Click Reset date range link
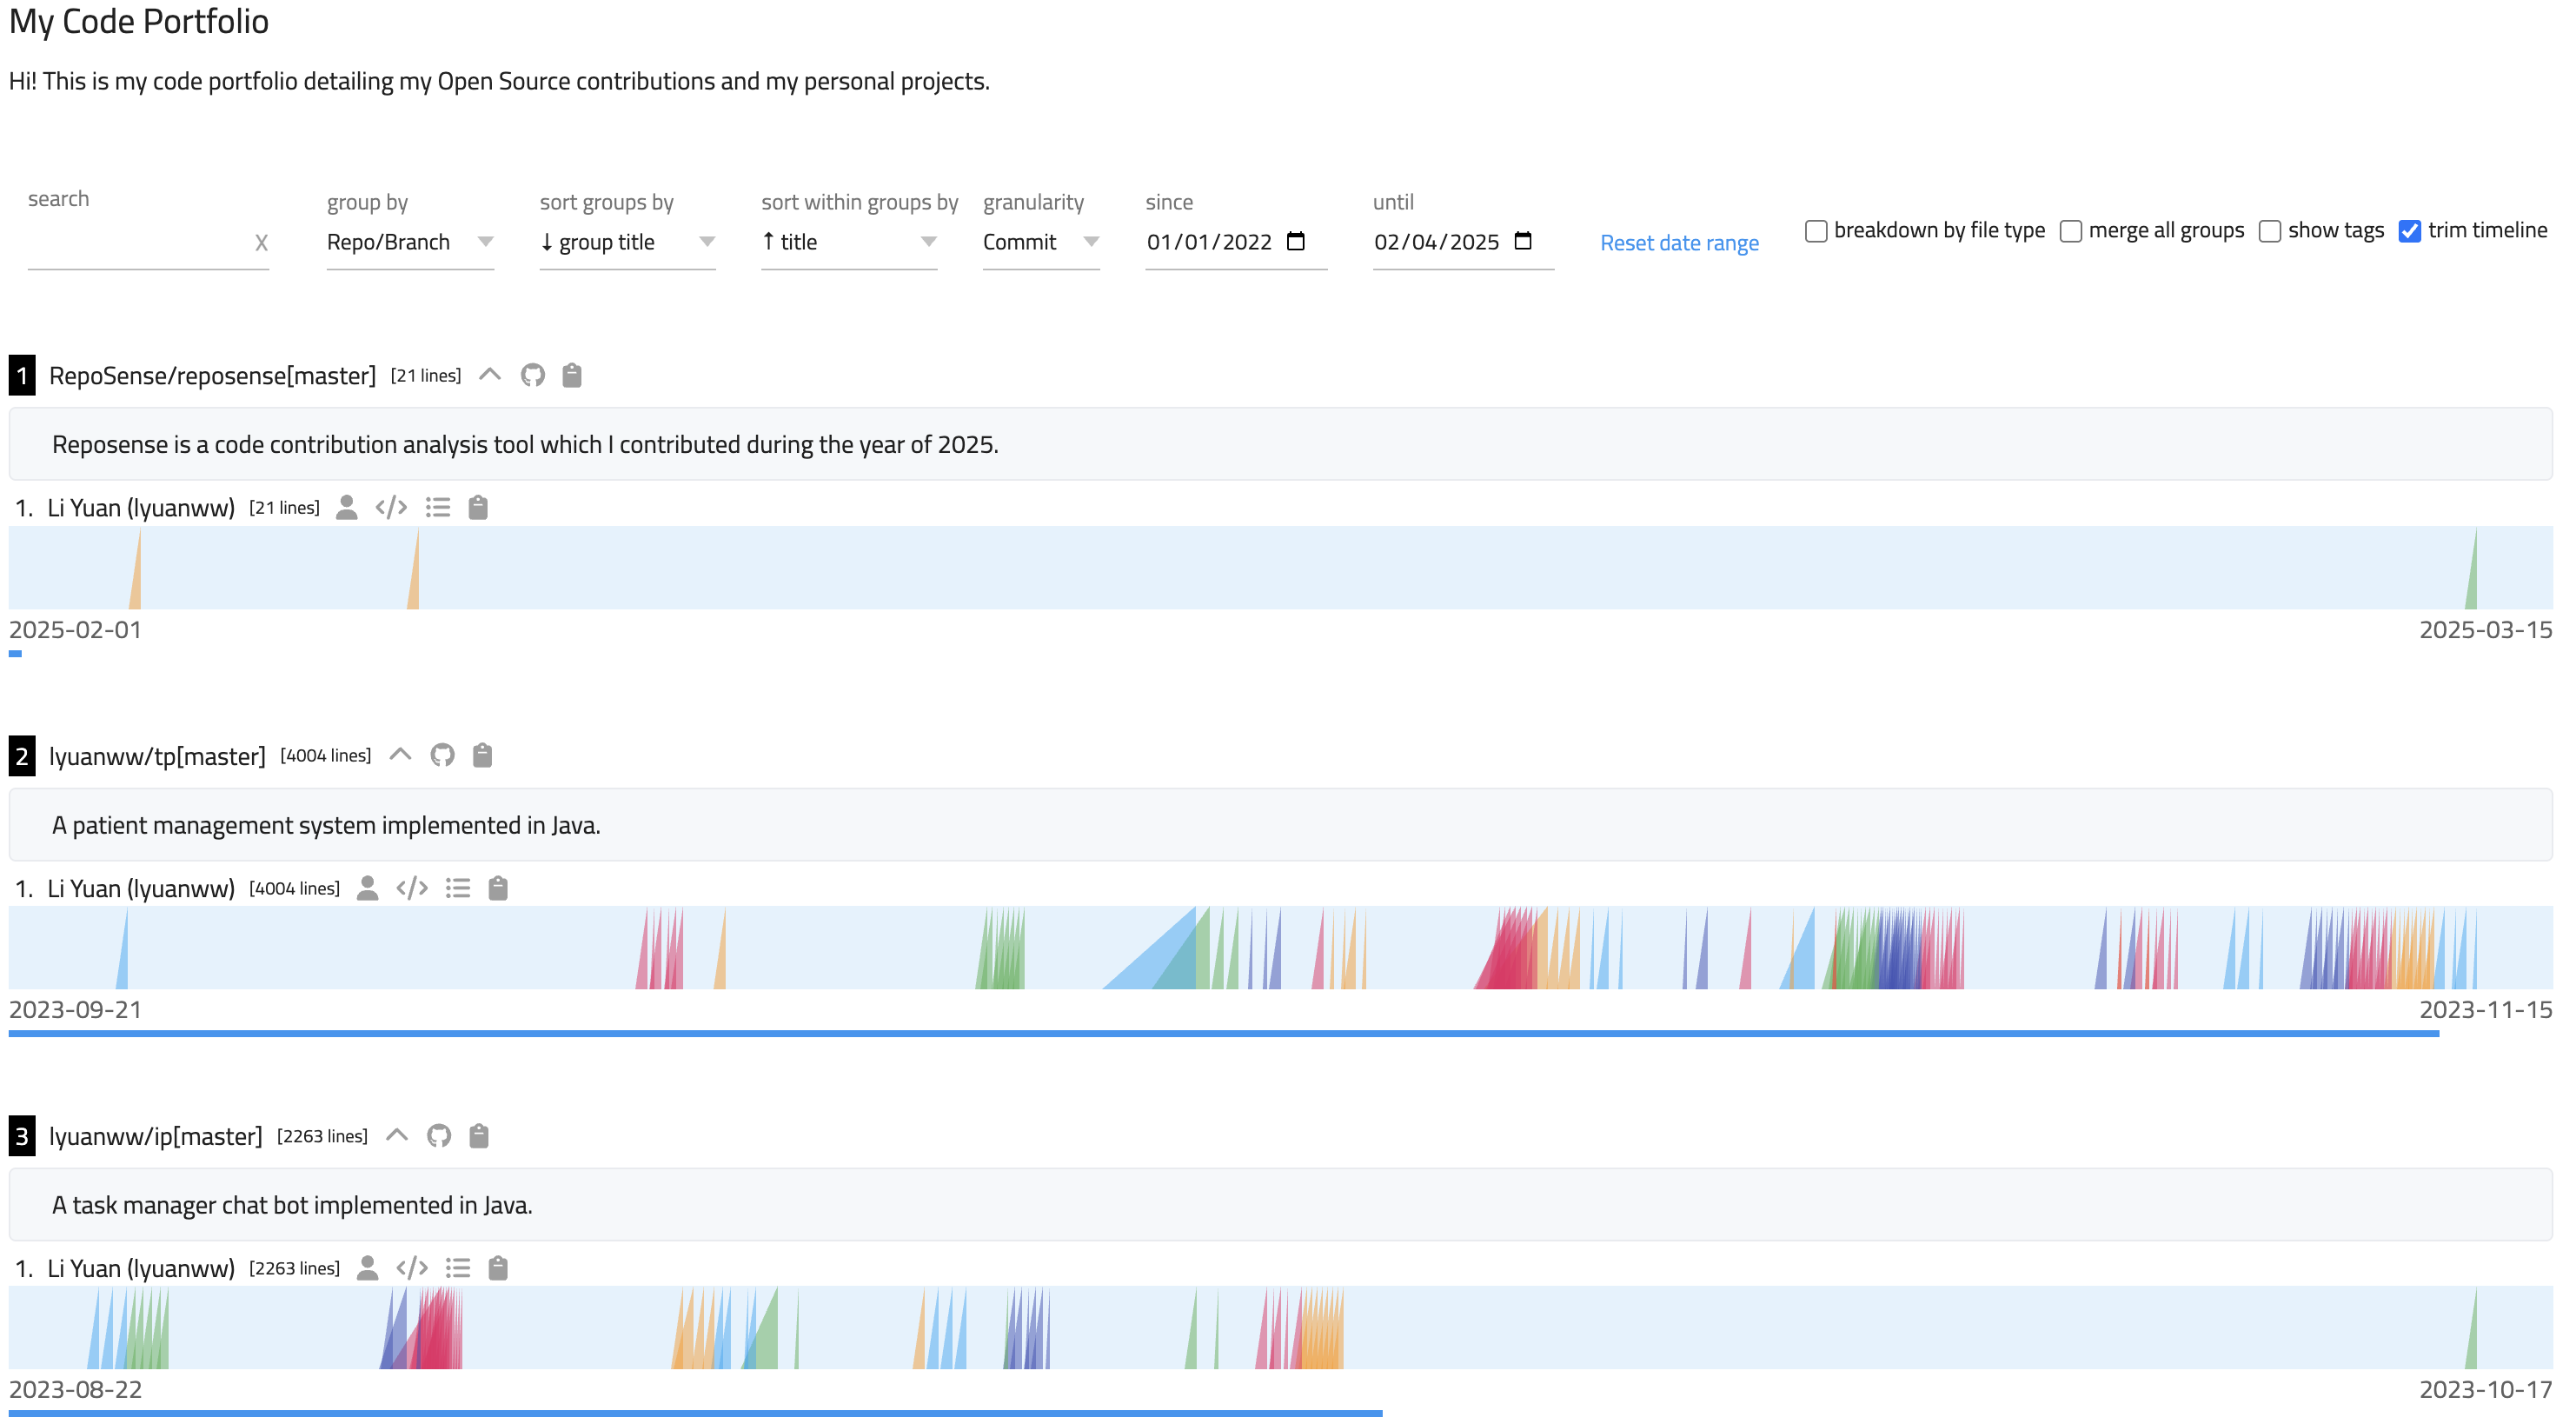The height and width of the screenshot is (1424, 2576). tap(1679, 243)
